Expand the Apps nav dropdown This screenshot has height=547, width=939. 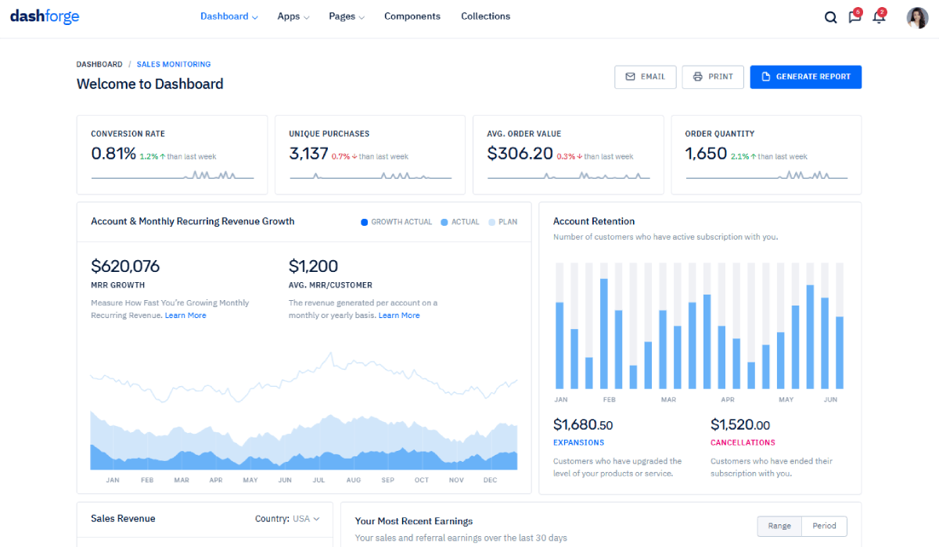293,16
